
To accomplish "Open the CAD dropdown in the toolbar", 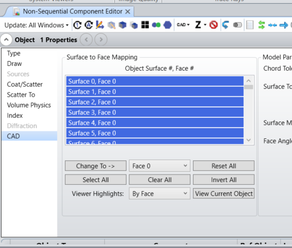I will click(x=183, y=25).
